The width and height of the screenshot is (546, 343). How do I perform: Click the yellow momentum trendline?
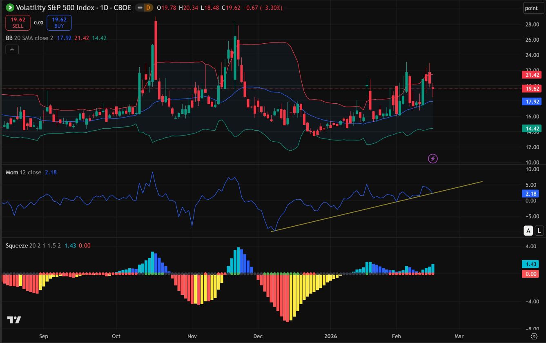[x=377, y=206]
